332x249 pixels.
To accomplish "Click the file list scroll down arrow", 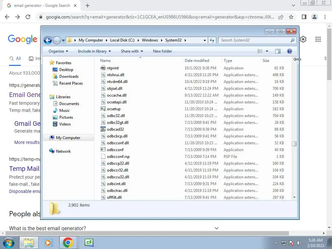I will coord(294,197).
